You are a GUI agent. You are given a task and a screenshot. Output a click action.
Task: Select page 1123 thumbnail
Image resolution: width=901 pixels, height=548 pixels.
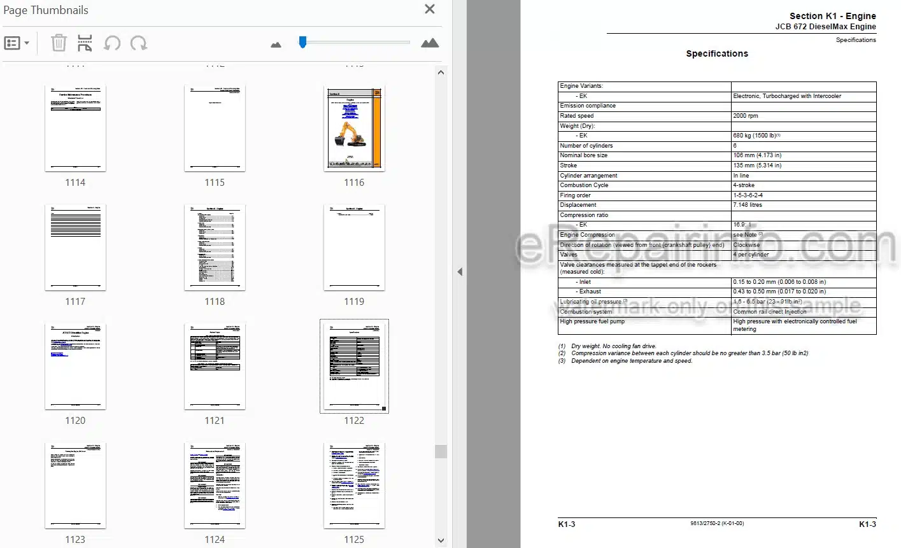point(75,485)
